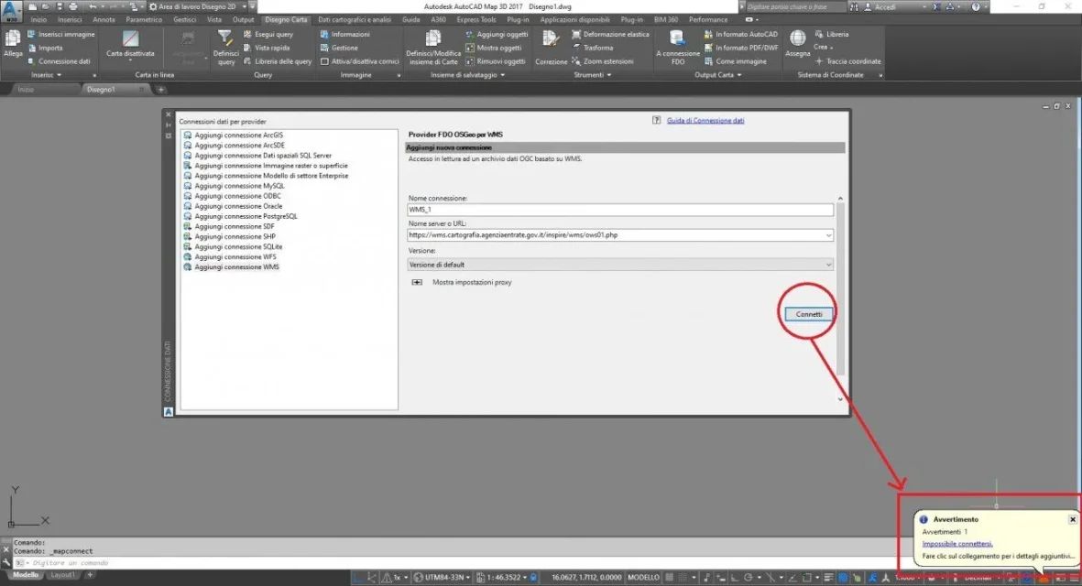This screenshot has height=586, width=1082.
Task: Open the Versione dropdown
Action: [x=619, y=265]
